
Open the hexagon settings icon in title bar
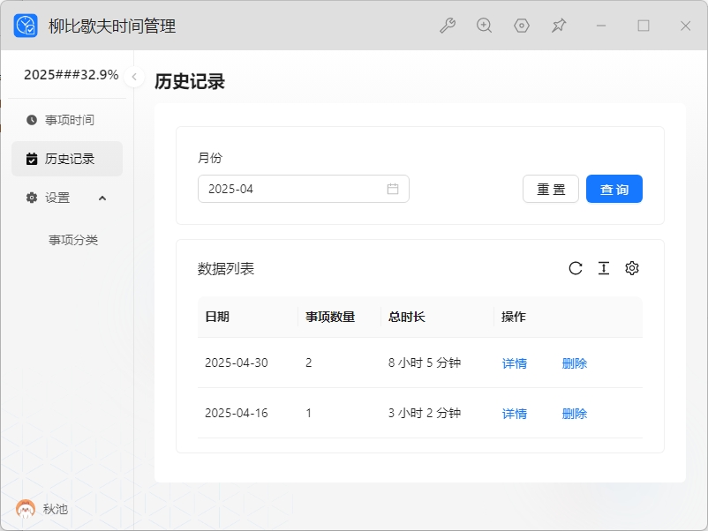click(x=522, y=26)
